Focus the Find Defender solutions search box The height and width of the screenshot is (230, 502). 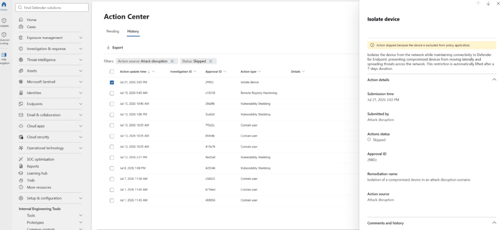[52, 7]
